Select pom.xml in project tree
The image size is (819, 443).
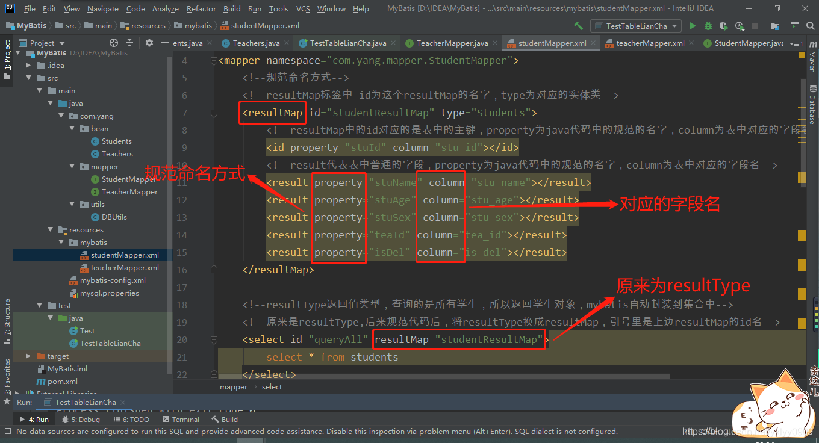click(x=57, y=382)
